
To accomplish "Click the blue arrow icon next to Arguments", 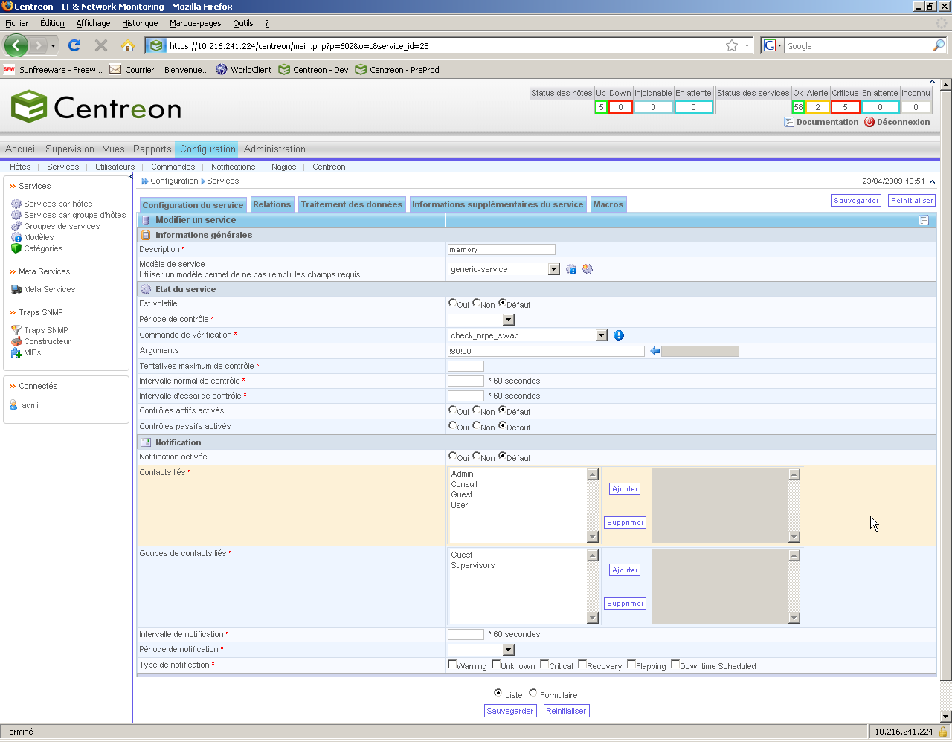I will pyautogui.click(x=655, y=351).
